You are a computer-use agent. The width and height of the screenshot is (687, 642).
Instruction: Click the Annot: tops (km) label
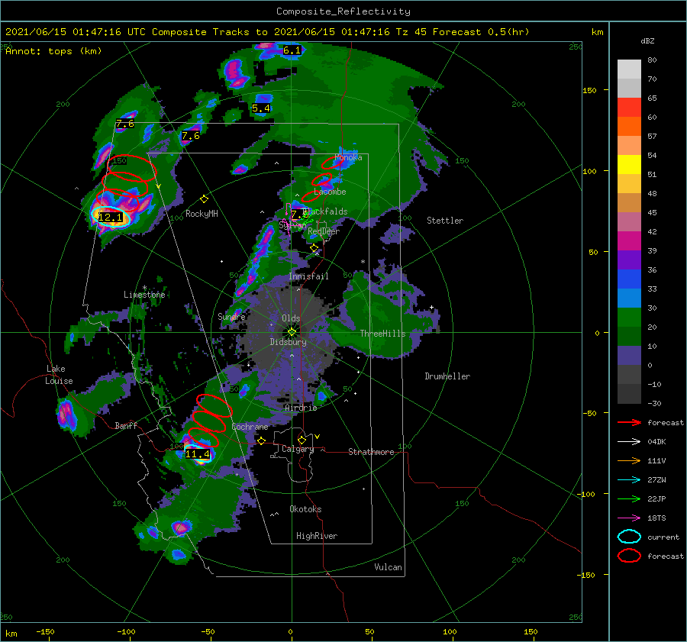coord(53,51)
